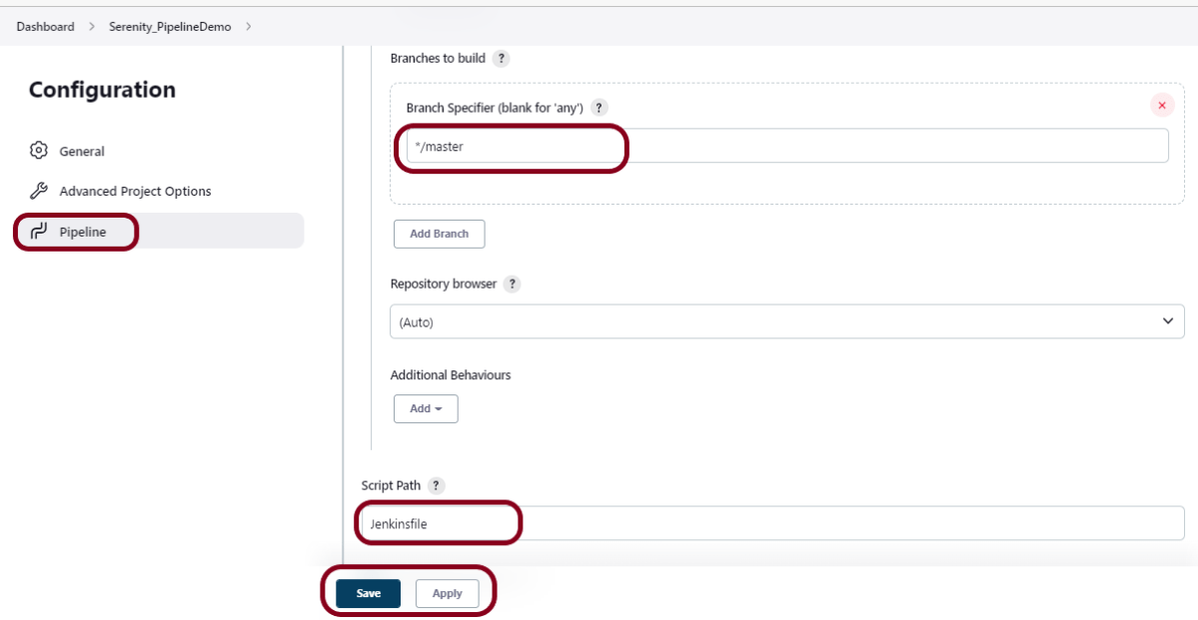1198x620 pixels.
Task: Click the Save button
Action: (368, 593)
